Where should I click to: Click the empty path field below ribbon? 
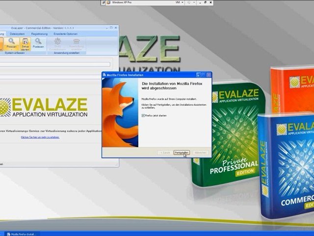click(x=54, y=64)
